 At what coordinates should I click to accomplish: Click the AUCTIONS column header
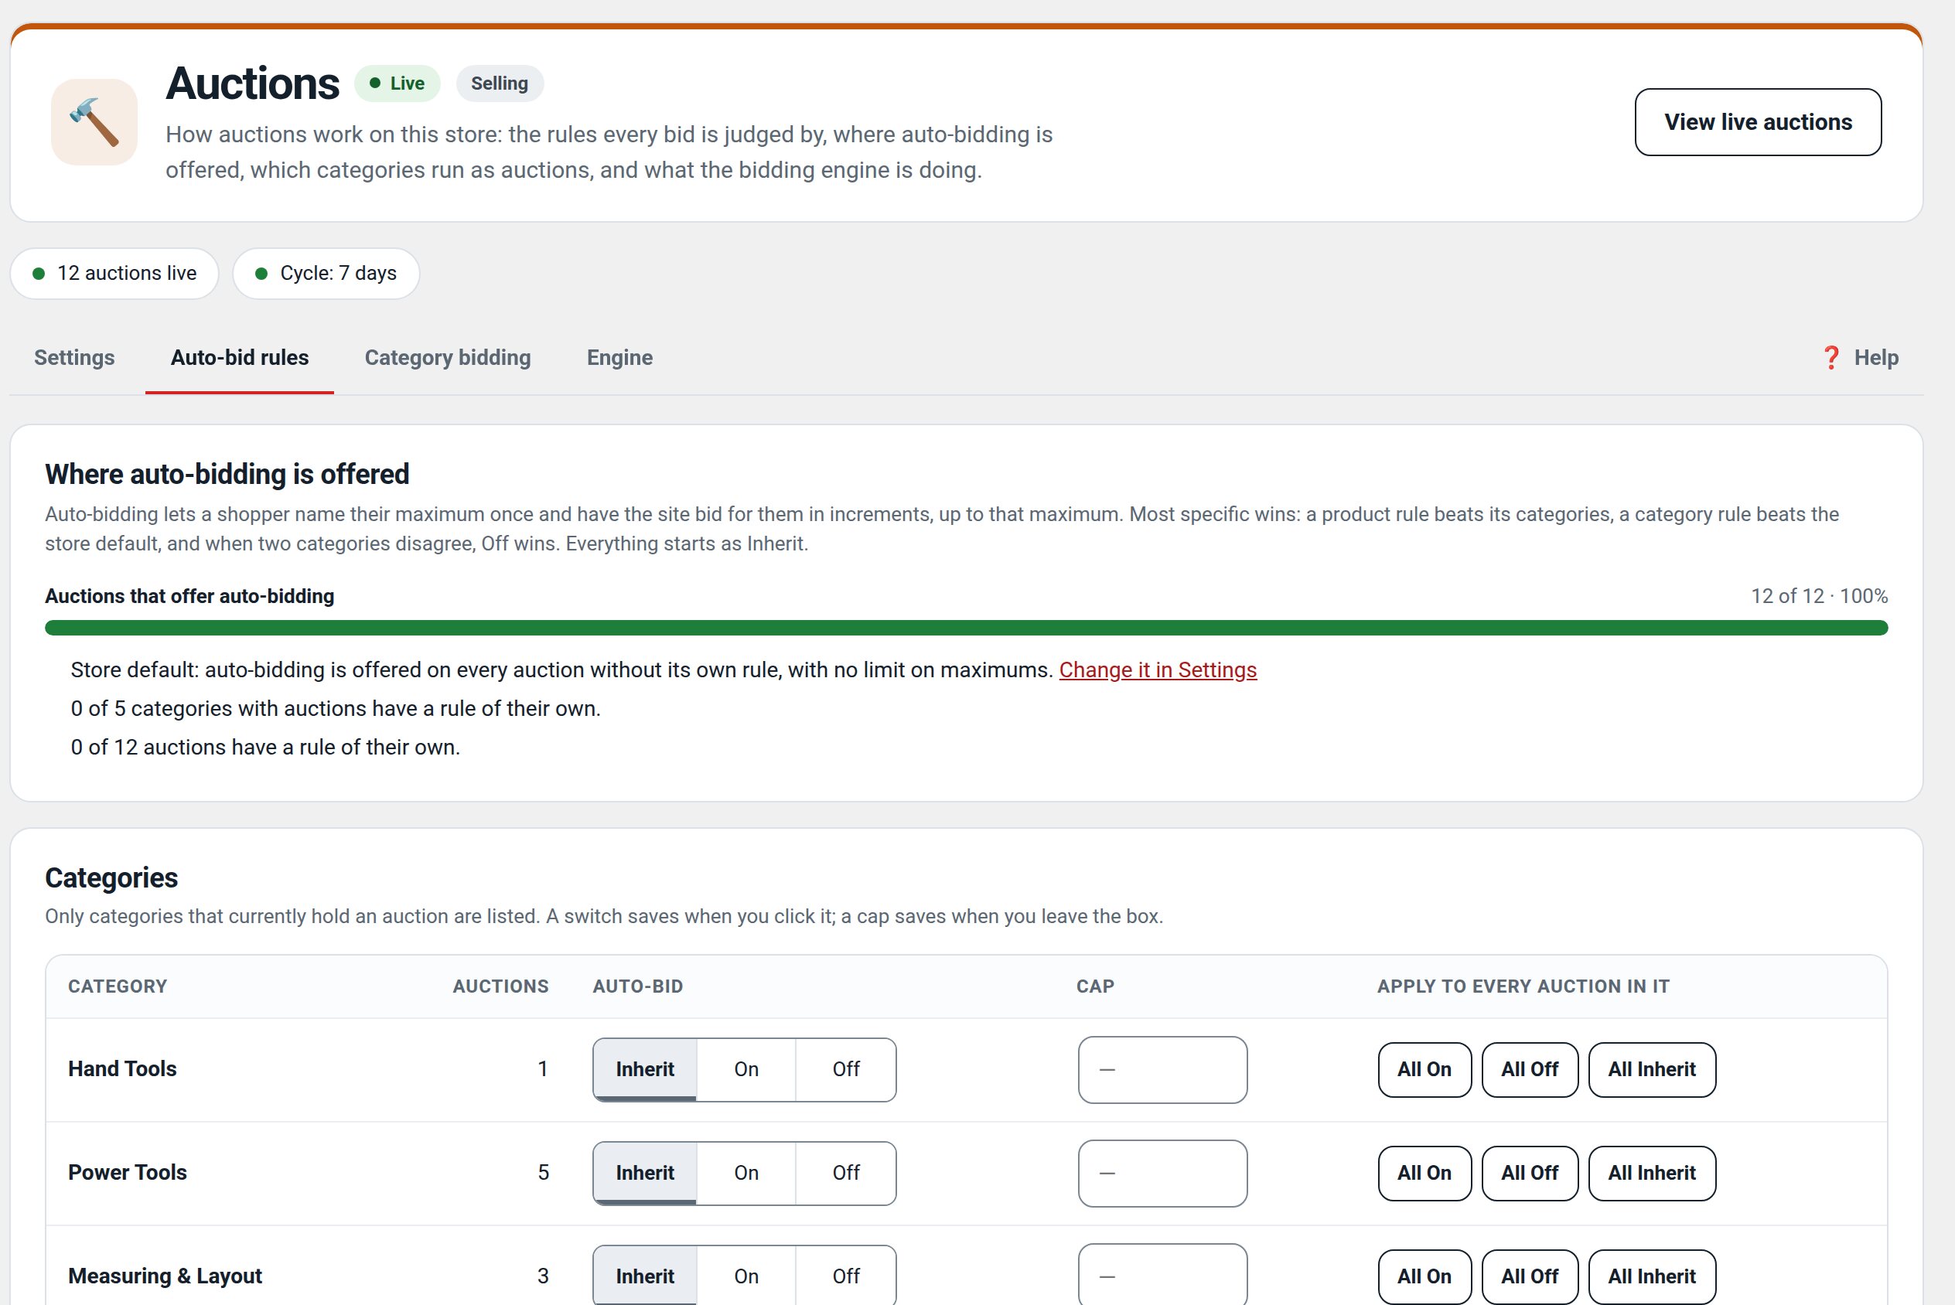(x=500, y=986)
